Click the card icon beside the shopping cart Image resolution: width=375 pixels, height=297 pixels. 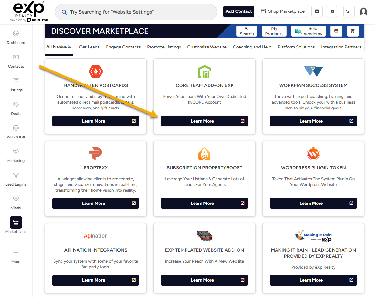pos(336,31)
